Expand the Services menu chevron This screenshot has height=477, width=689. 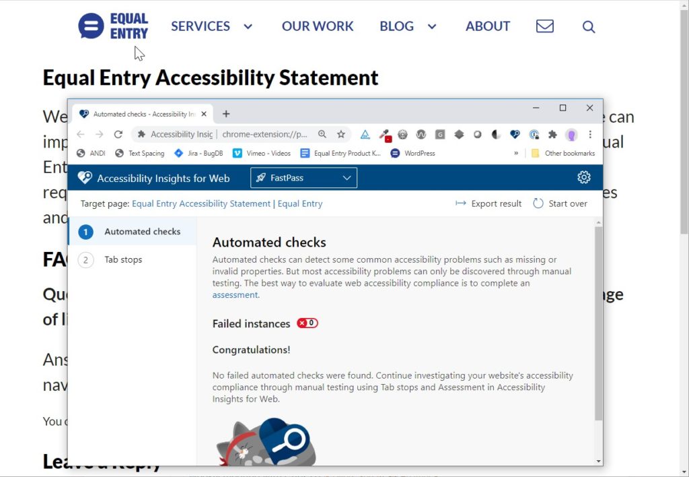[x=248, y=27]
